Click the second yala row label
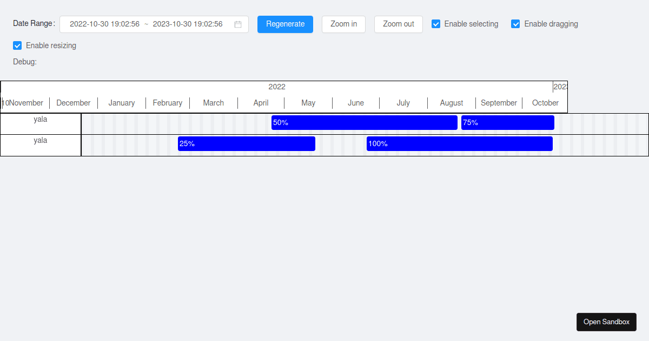The width and height of the screenshot is (649, 341). coord(40,140)
